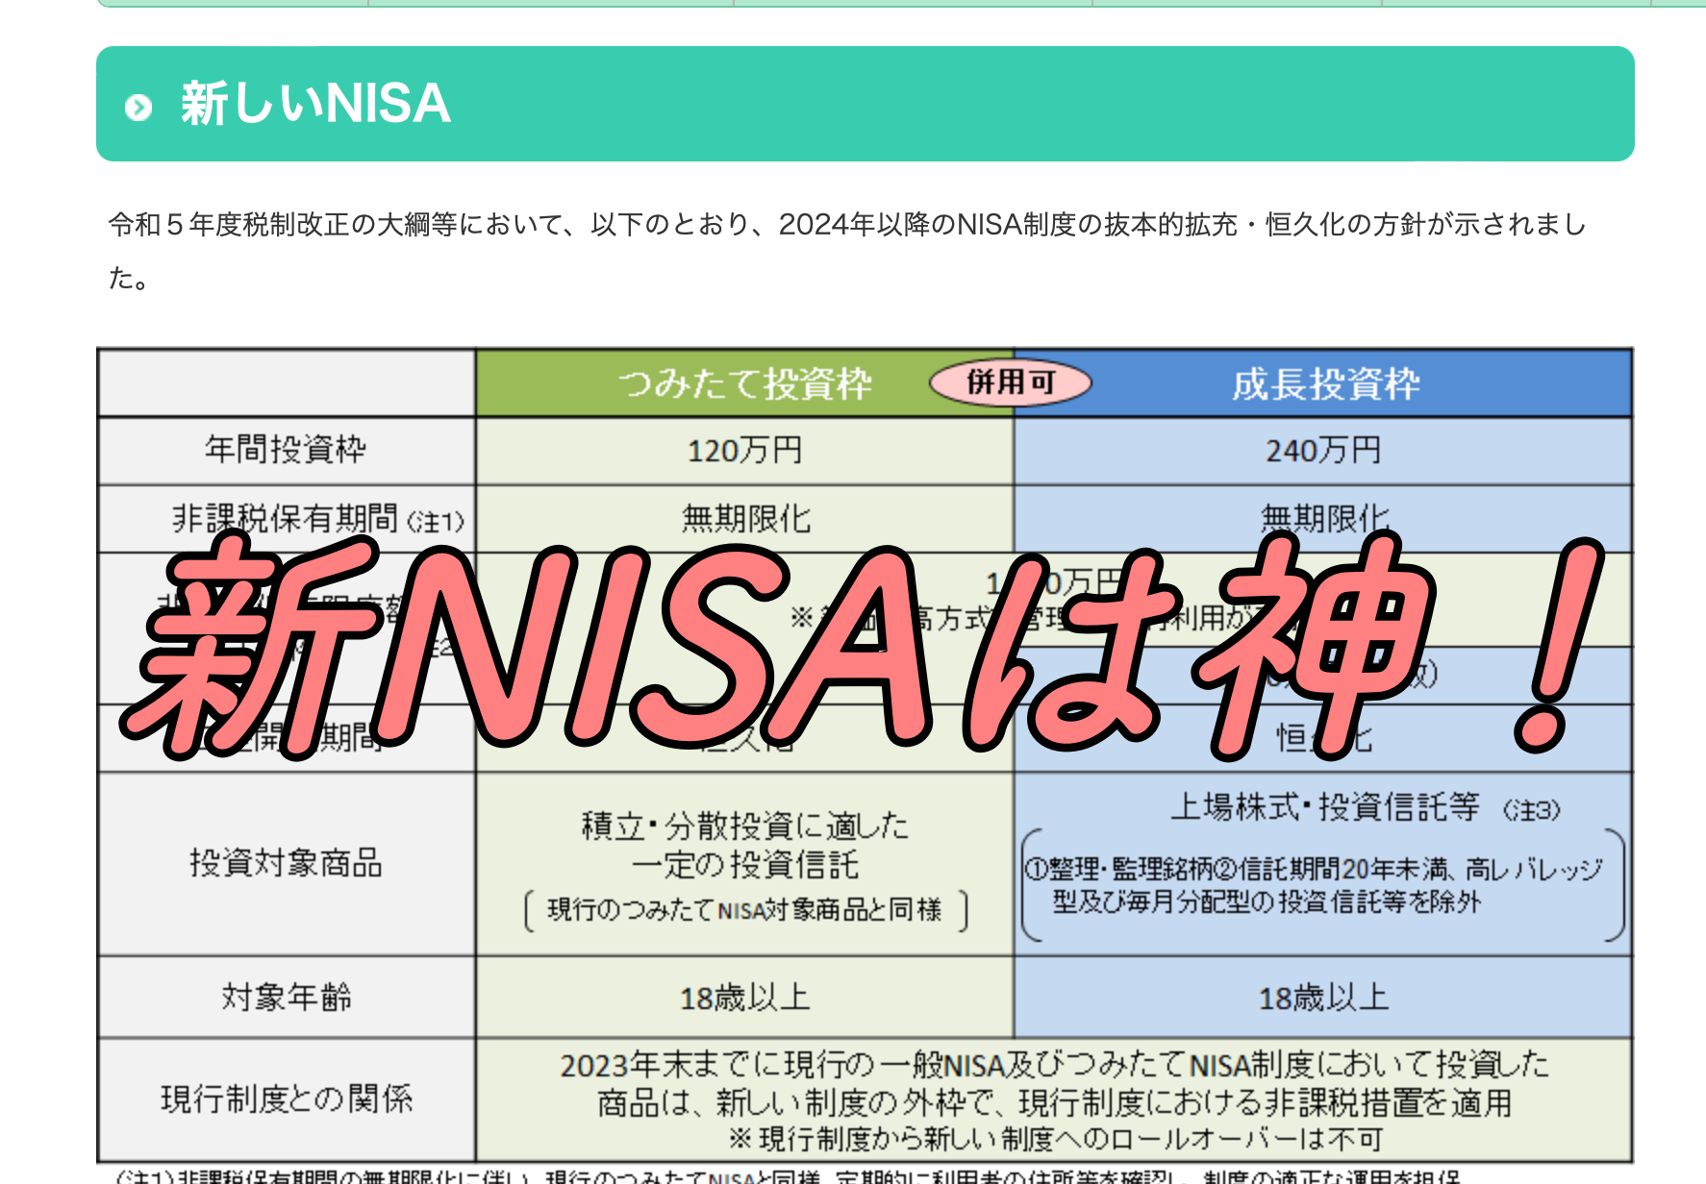Click 無期限化 under つみたて投資枠

pyautogui.click(x=746, y=520)
